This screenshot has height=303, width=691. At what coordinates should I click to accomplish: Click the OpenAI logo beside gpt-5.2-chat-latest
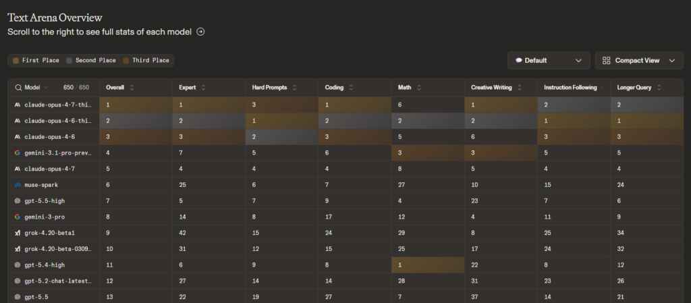click(x=18, y=281)
